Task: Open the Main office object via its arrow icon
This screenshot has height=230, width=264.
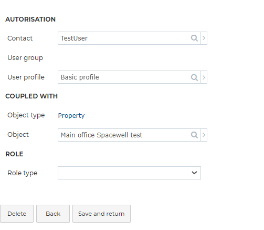Action: point(204,135)
